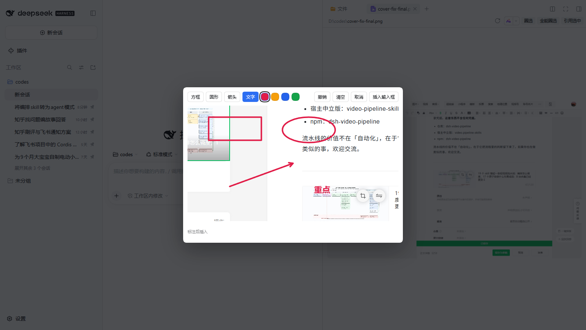Refresh the cover-fix-final.png preview
Screen dimensions: 586x330
pos(497,21)
